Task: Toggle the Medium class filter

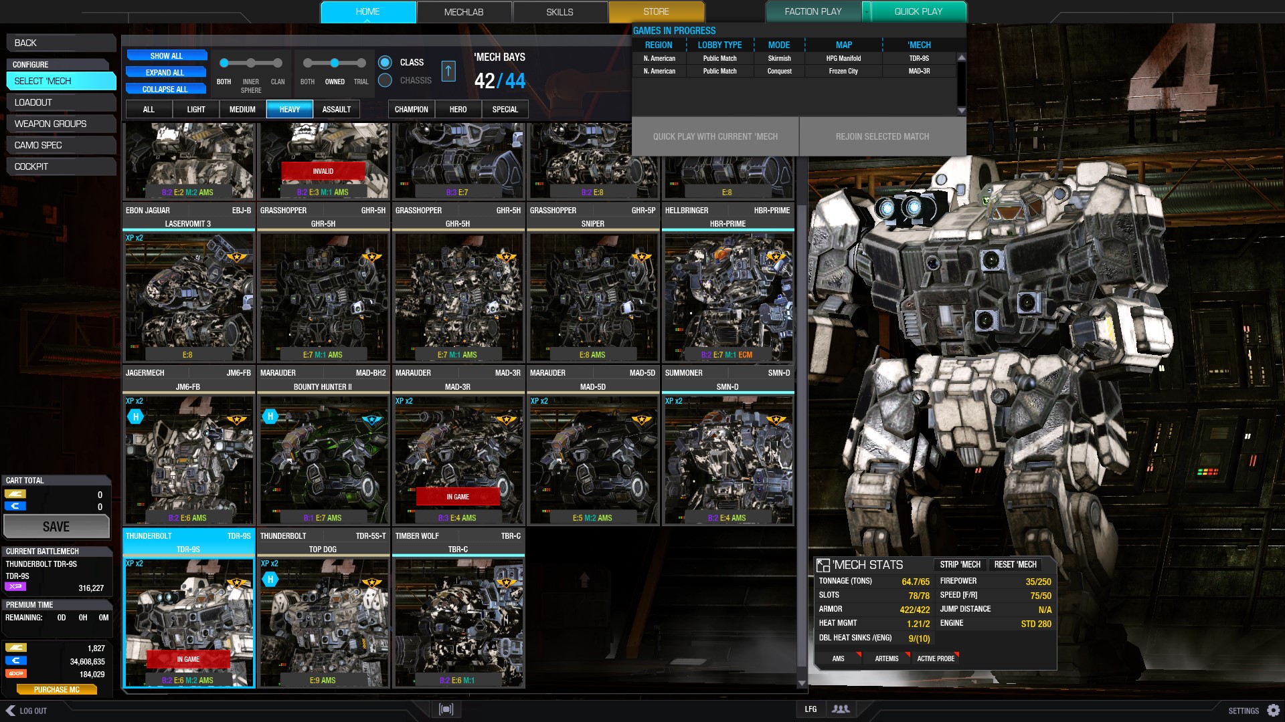Action: point(242,110)
